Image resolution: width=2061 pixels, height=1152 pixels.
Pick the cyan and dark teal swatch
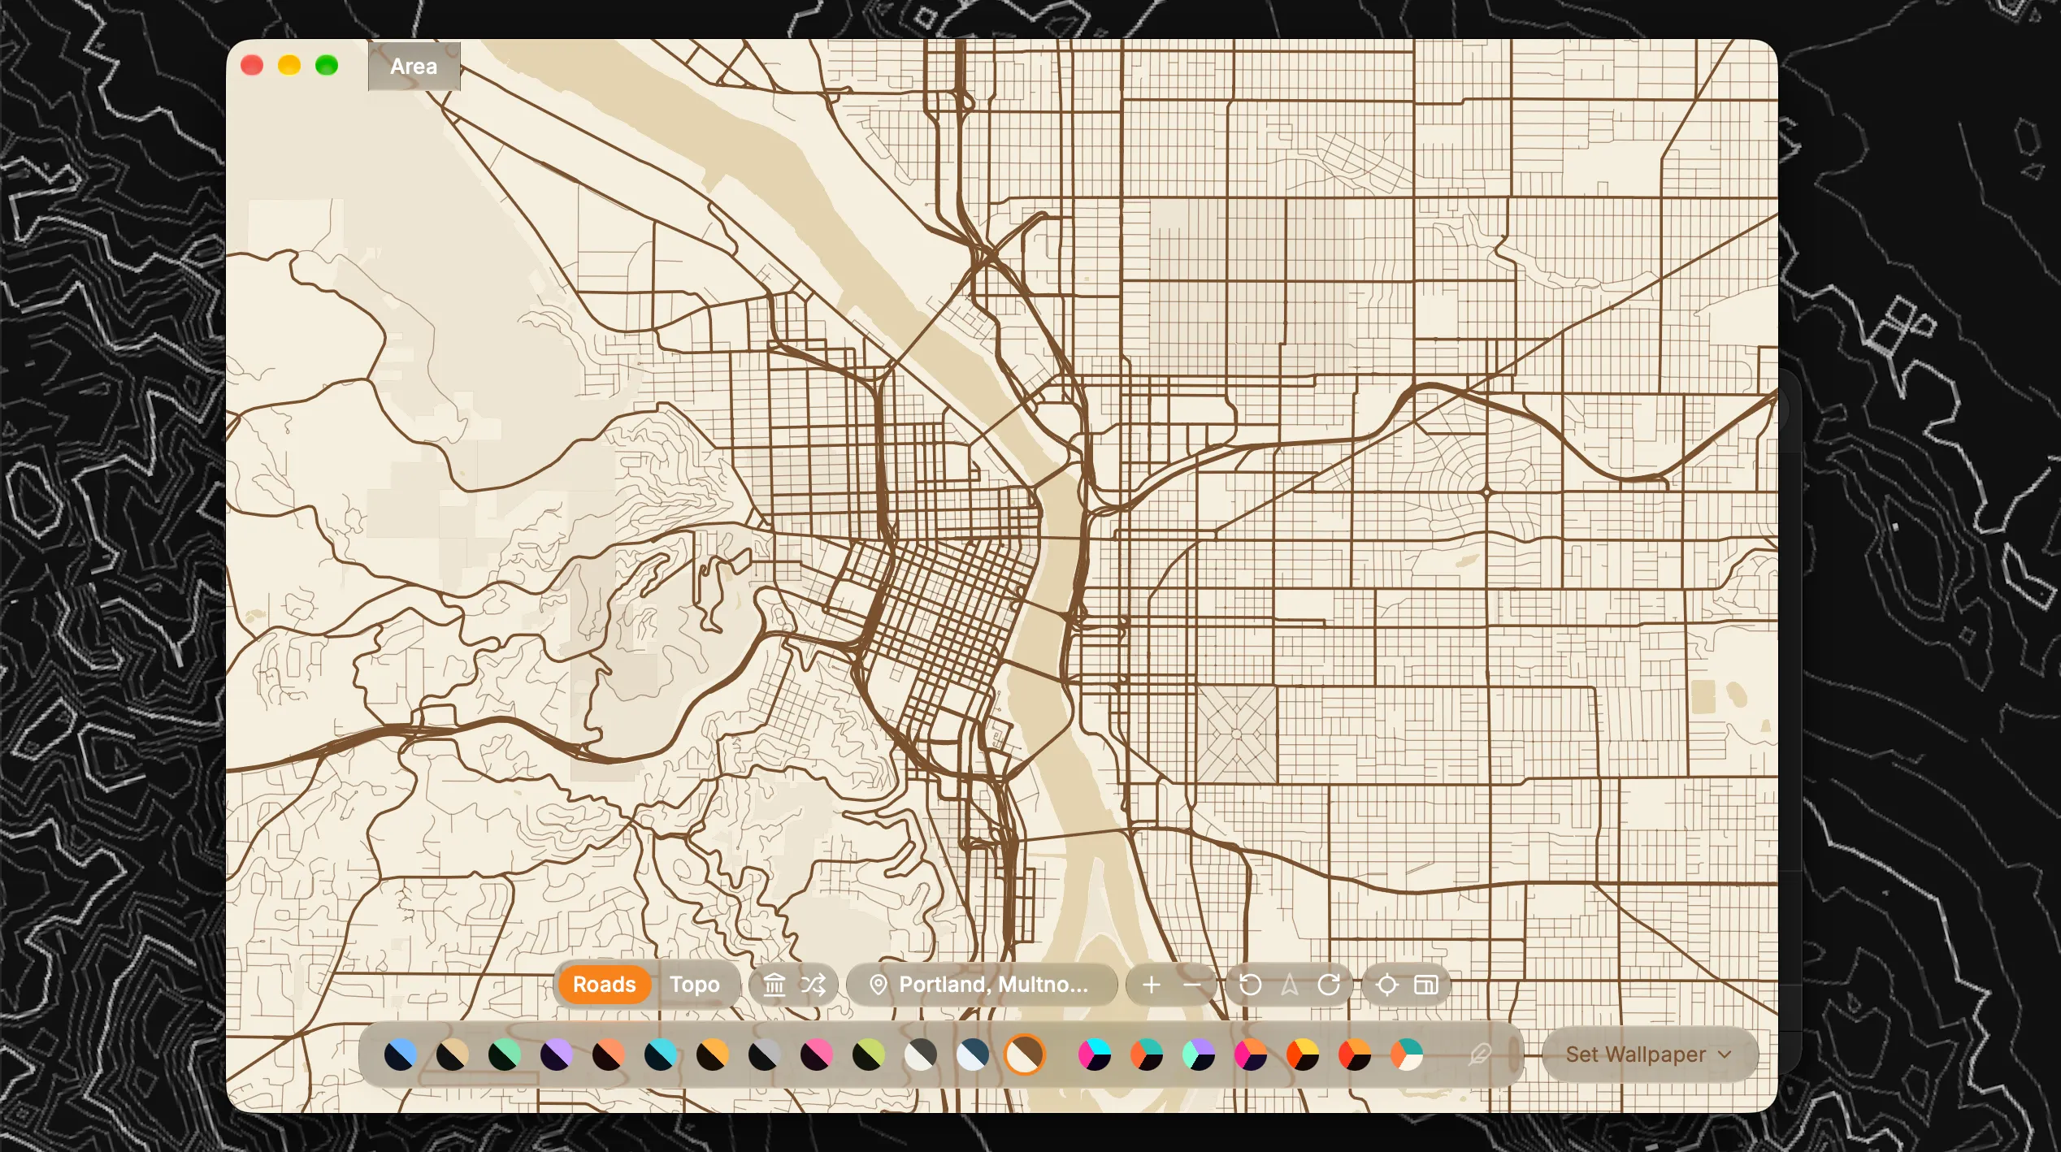[661, 1055]
